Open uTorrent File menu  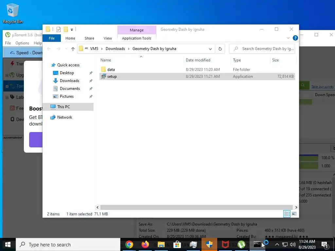pyautogui.click(x=8, y=43)
